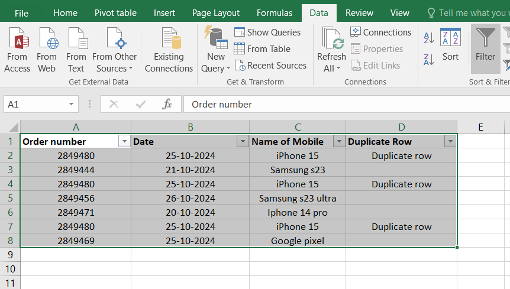Open Connections in the ribbon
The width and height of the screenshot is (510, 289).
point(381,32)
